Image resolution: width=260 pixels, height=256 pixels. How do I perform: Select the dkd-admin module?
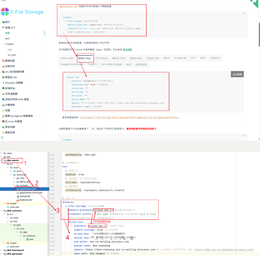pyautogui.click(x=13, y=160)
